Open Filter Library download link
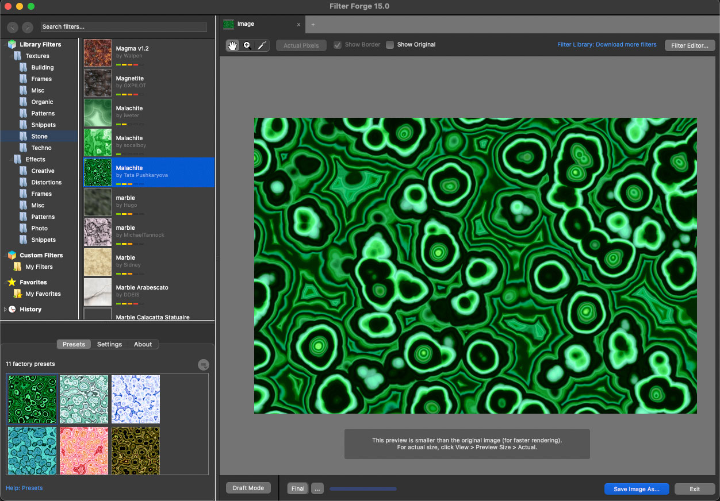 click(x=607, y=44)
